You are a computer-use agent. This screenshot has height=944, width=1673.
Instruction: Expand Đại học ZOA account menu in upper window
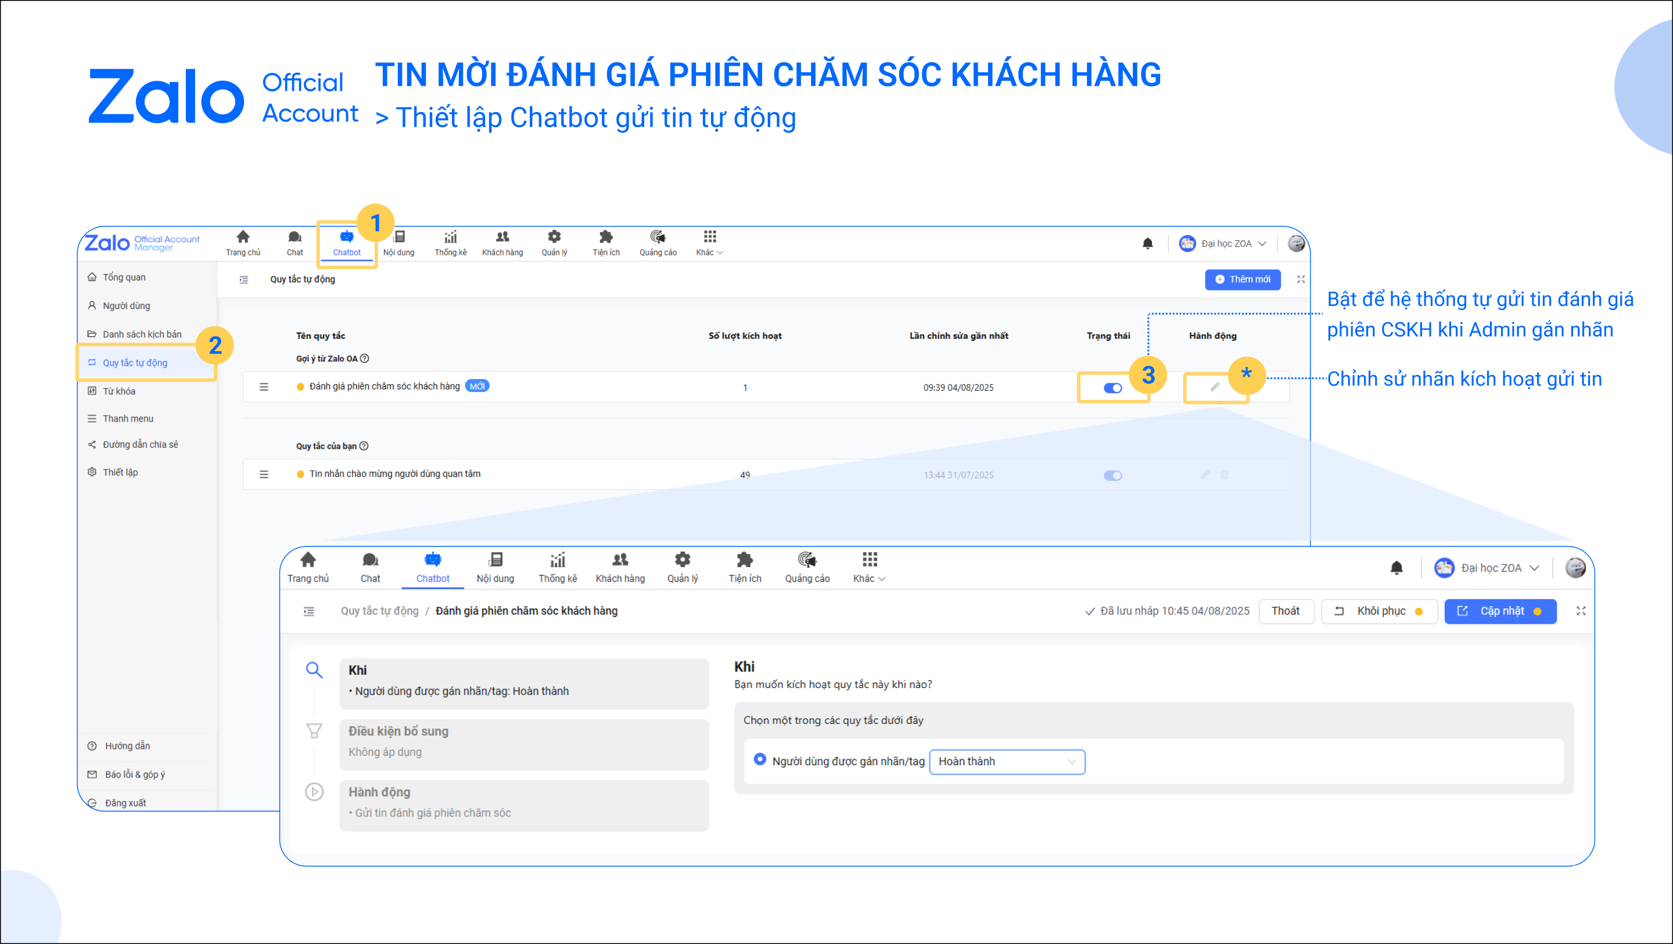click(x=1223, y=243)
